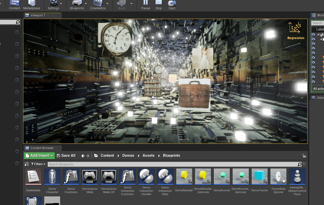This screenshot has height=205, width=324.
Task: Expand the Cinematics toolbar dropdown arrow
Action: (x=107, y=4)
